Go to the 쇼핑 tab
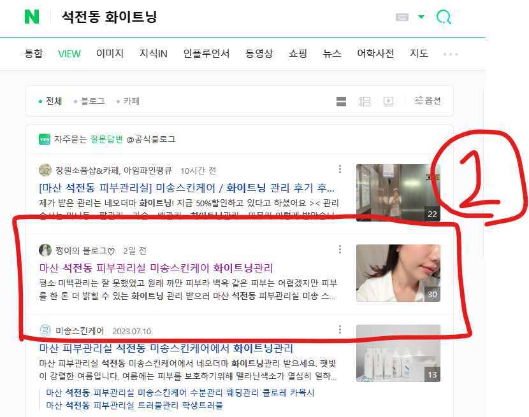The width and height of the screenshot is (529, 417). [x=298, y=53]
